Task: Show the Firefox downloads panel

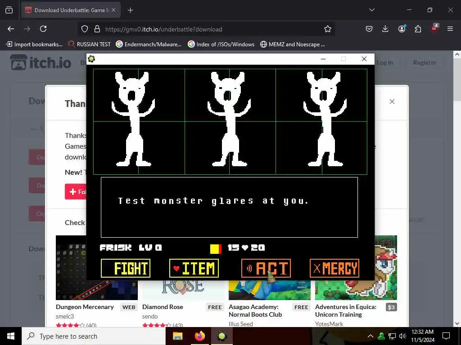Action: point(385,29)
